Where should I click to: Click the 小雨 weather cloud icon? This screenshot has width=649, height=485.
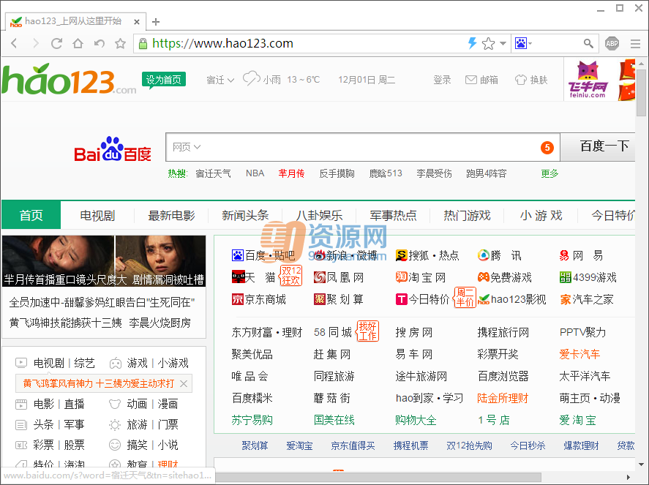pyautogui.click(x=251, y=78)
